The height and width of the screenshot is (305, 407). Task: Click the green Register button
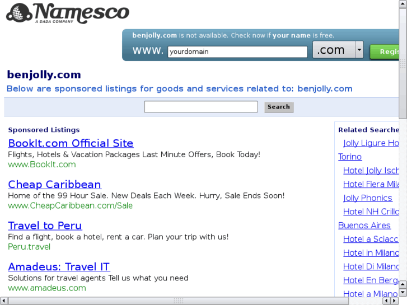pos(385,51)
